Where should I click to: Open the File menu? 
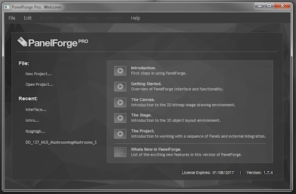pyautogui.click(x=12, y=18)
